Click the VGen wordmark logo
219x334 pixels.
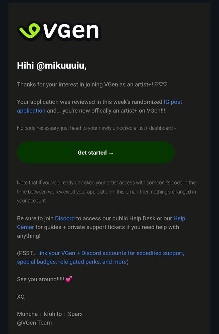point(59,31)
